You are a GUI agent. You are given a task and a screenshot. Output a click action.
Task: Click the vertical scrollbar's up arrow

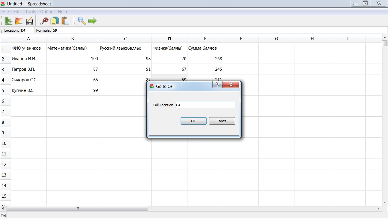[x=385, y=37]
